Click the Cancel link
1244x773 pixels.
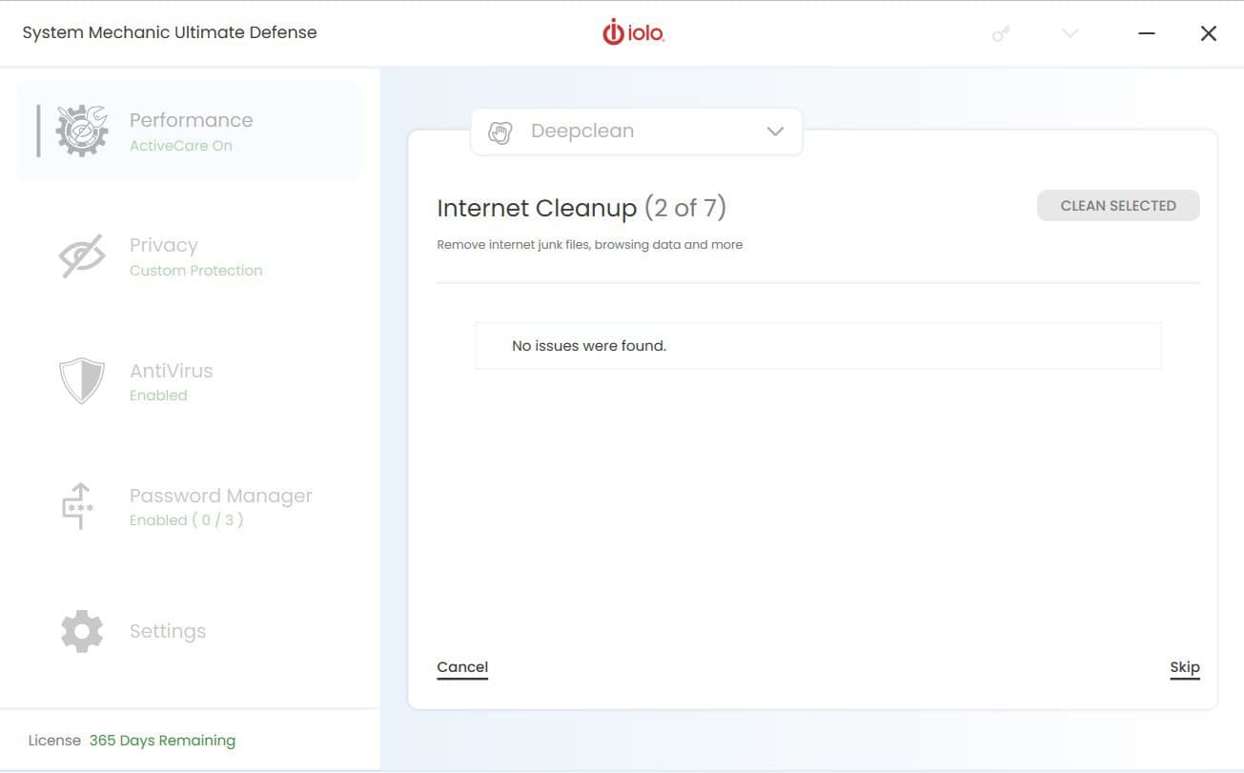click(x=462, y=667)
